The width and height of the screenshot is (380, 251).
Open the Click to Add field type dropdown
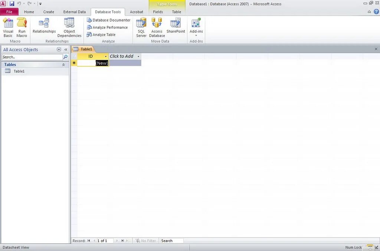tap(138, 56)
